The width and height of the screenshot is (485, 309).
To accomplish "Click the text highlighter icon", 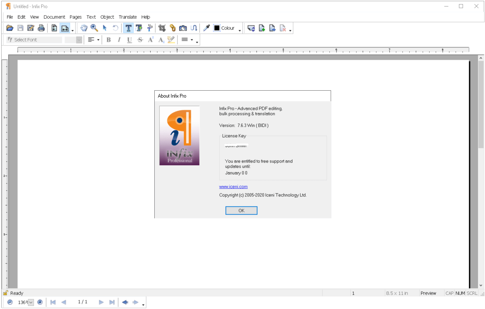I will tap(171, 40).
